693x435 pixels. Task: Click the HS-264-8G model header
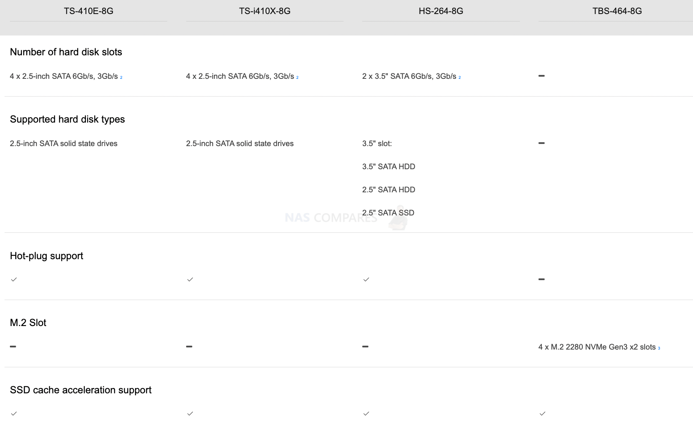pyautogui.click(x=441, y=11)
